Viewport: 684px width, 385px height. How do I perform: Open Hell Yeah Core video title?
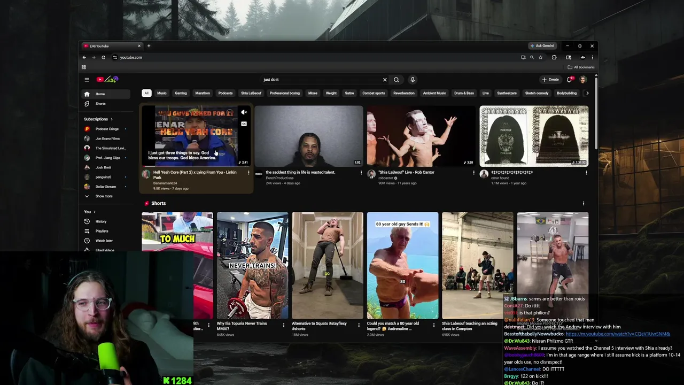pos(195,174)
